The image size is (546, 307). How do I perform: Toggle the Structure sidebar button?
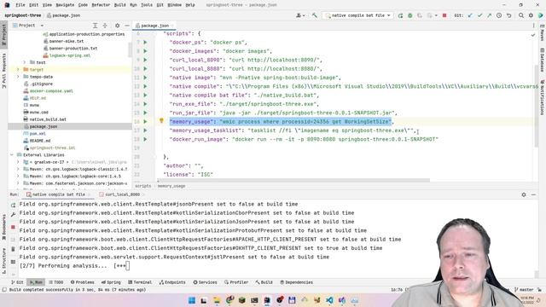[x=3, y=260]
